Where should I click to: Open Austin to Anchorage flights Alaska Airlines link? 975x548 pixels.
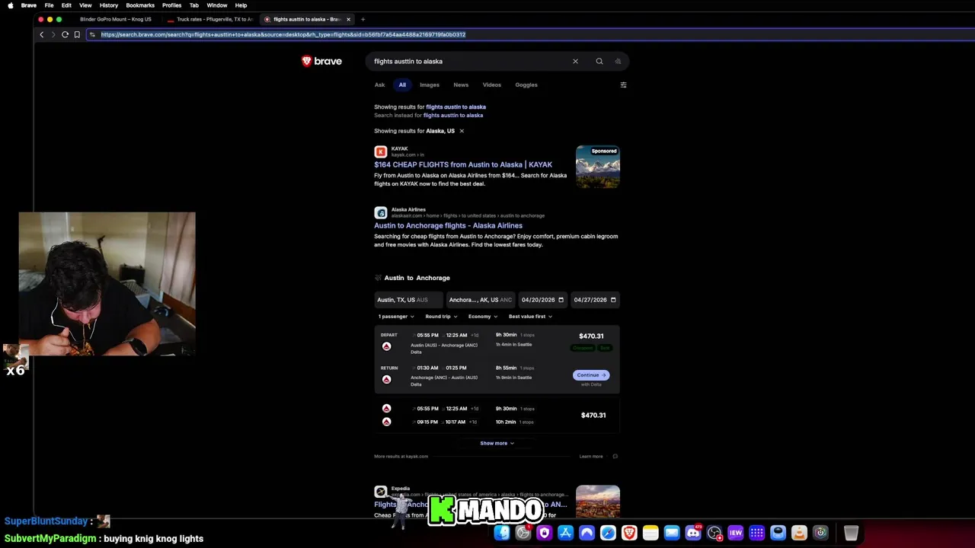(x=448, y=225)
